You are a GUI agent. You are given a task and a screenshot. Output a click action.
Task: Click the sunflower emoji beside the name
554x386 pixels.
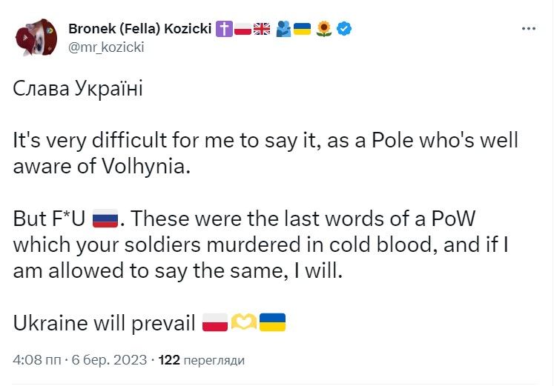point(324,29)
